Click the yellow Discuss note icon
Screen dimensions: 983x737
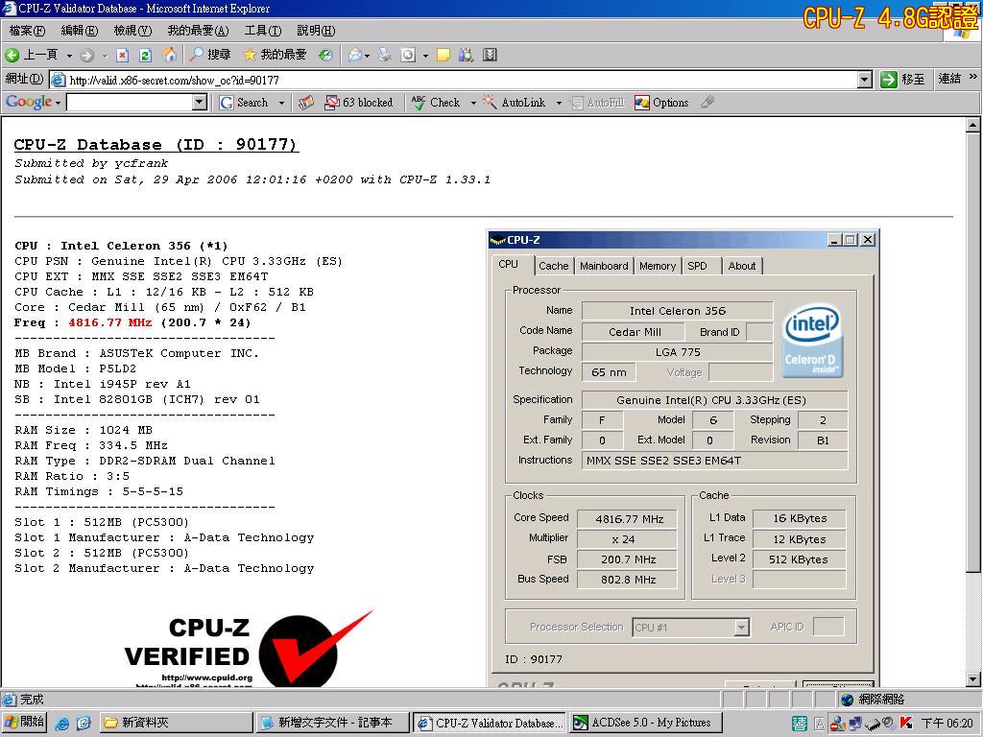444,55
